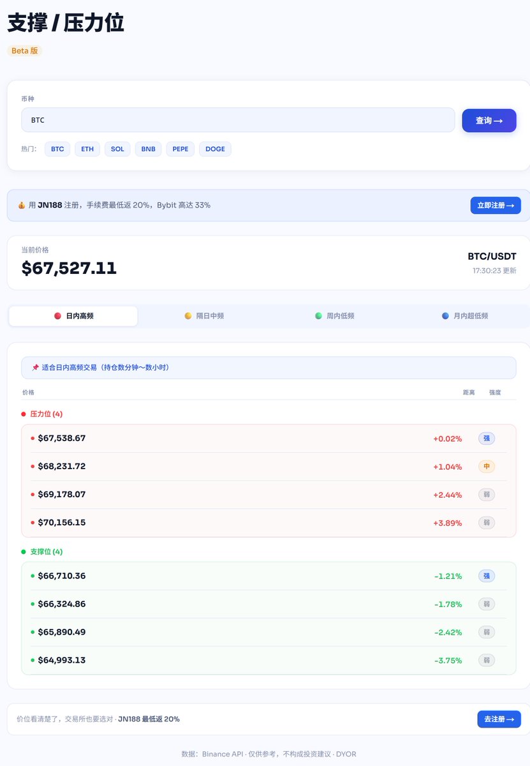530x766 pixels.
Task: Select the BTC hot coin chip
Action: (x=57, y=149)
